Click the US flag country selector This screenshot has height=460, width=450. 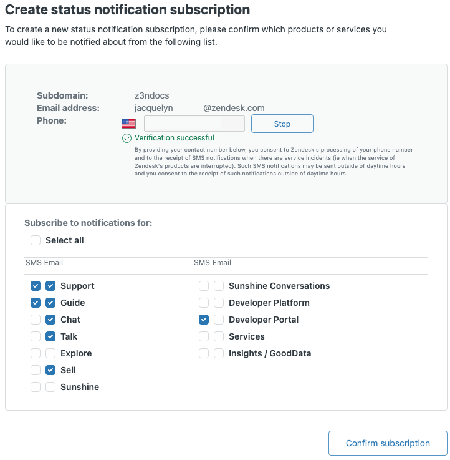(x=128, y=124)
